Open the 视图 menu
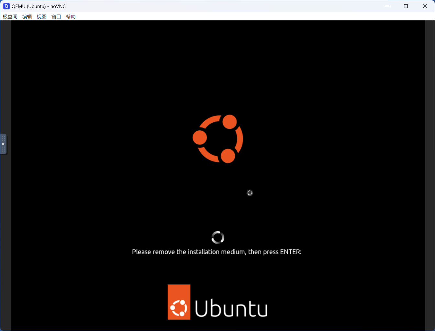This screenshot has height=331, width=435. (41, 17)
